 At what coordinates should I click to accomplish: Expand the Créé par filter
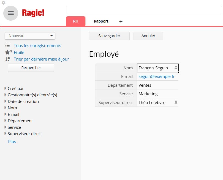pos(6,88)
